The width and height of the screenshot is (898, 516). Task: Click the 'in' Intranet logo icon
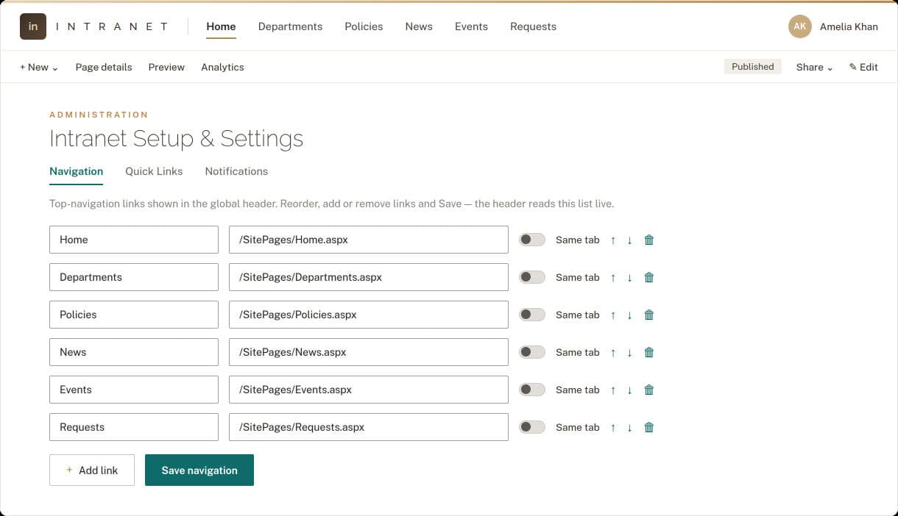[33, 26]
